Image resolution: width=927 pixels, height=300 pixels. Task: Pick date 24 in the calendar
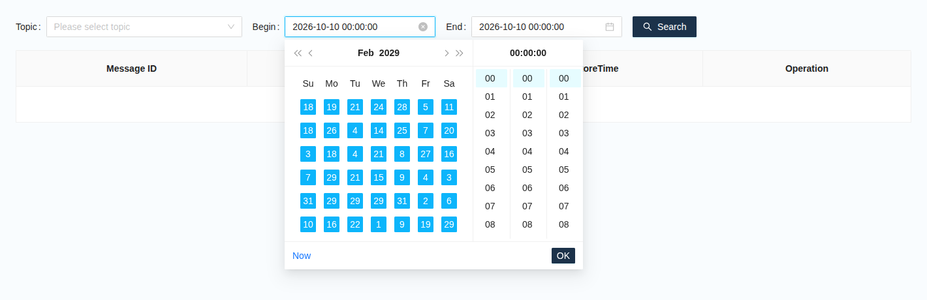[379, 107]
